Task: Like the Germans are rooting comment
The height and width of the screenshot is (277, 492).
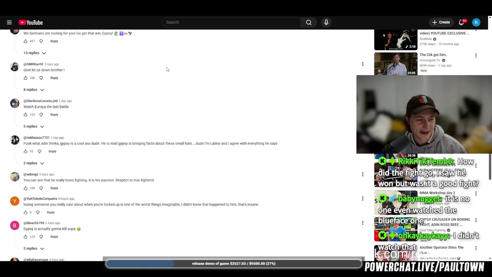Action: 25,41
